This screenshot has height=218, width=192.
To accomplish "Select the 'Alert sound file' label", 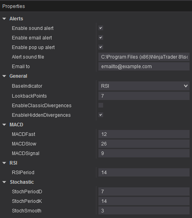I will click(x=28, y=57).
